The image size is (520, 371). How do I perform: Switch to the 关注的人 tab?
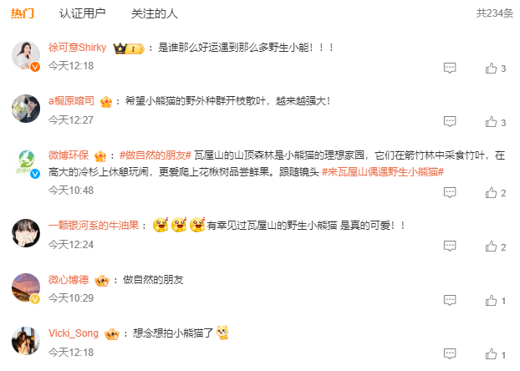point(154,13)
